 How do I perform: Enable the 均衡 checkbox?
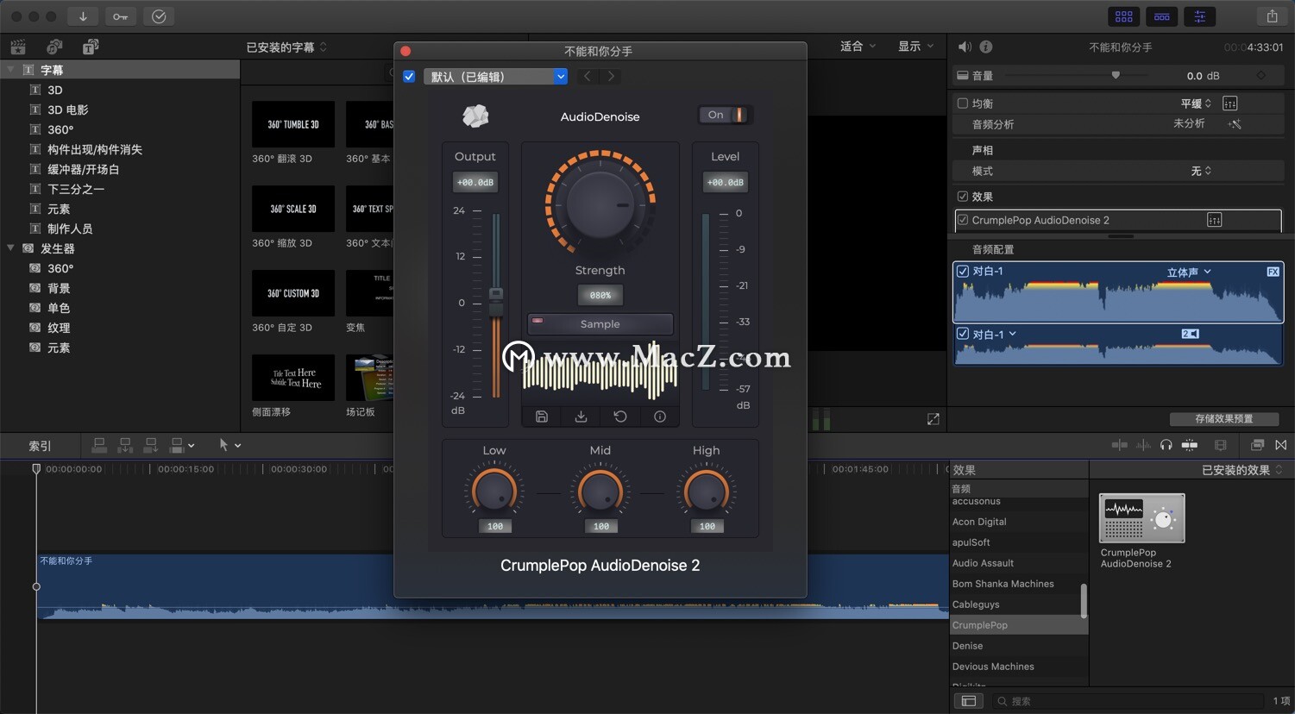pyautogui.click(x=963, y=103)
